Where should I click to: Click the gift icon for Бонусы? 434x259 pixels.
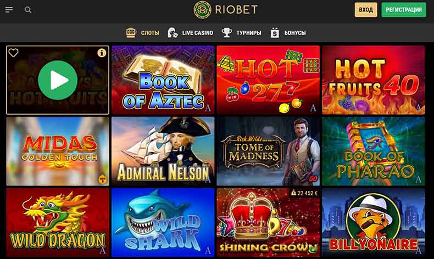click(x=275, y=32)
